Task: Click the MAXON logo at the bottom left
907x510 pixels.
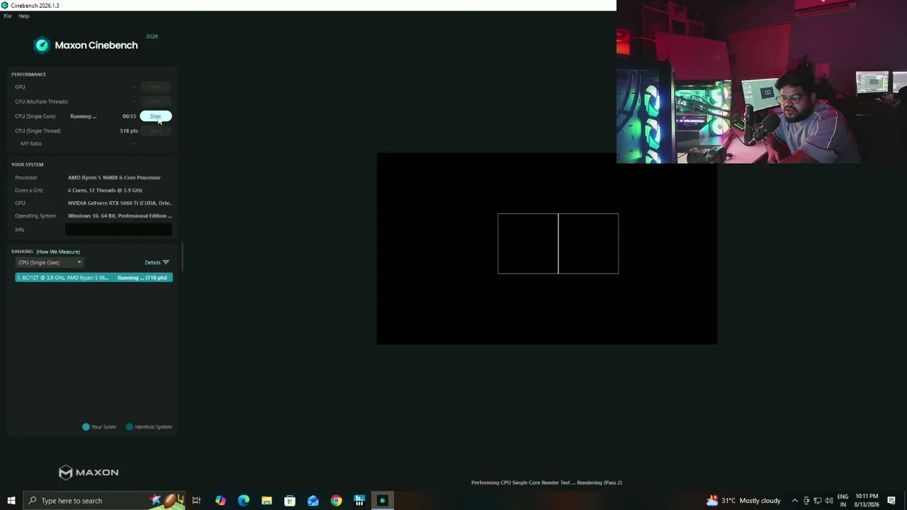Action: [89, 472]
